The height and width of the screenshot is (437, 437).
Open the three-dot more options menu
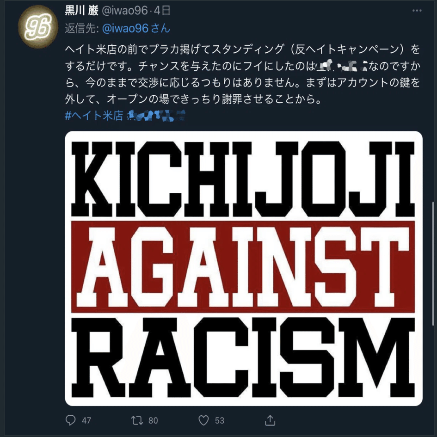417,11
